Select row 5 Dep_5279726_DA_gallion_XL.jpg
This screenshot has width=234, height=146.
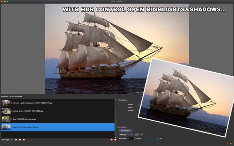click(58, 127)
